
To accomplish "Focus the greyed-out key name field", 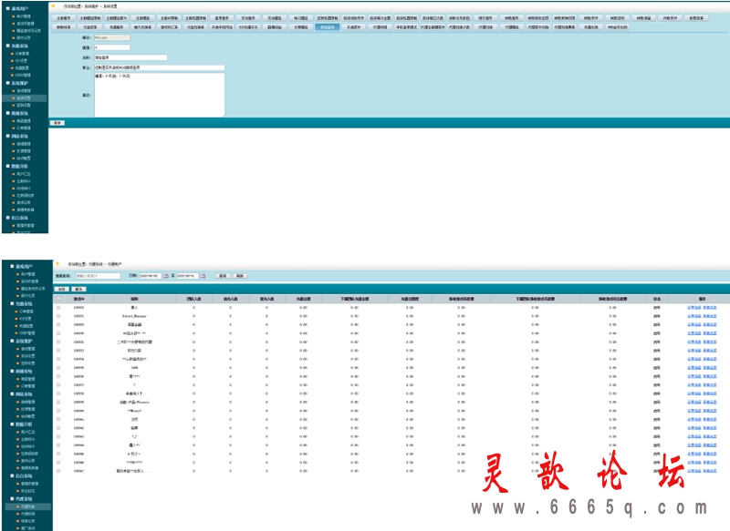I will point(112,37).
